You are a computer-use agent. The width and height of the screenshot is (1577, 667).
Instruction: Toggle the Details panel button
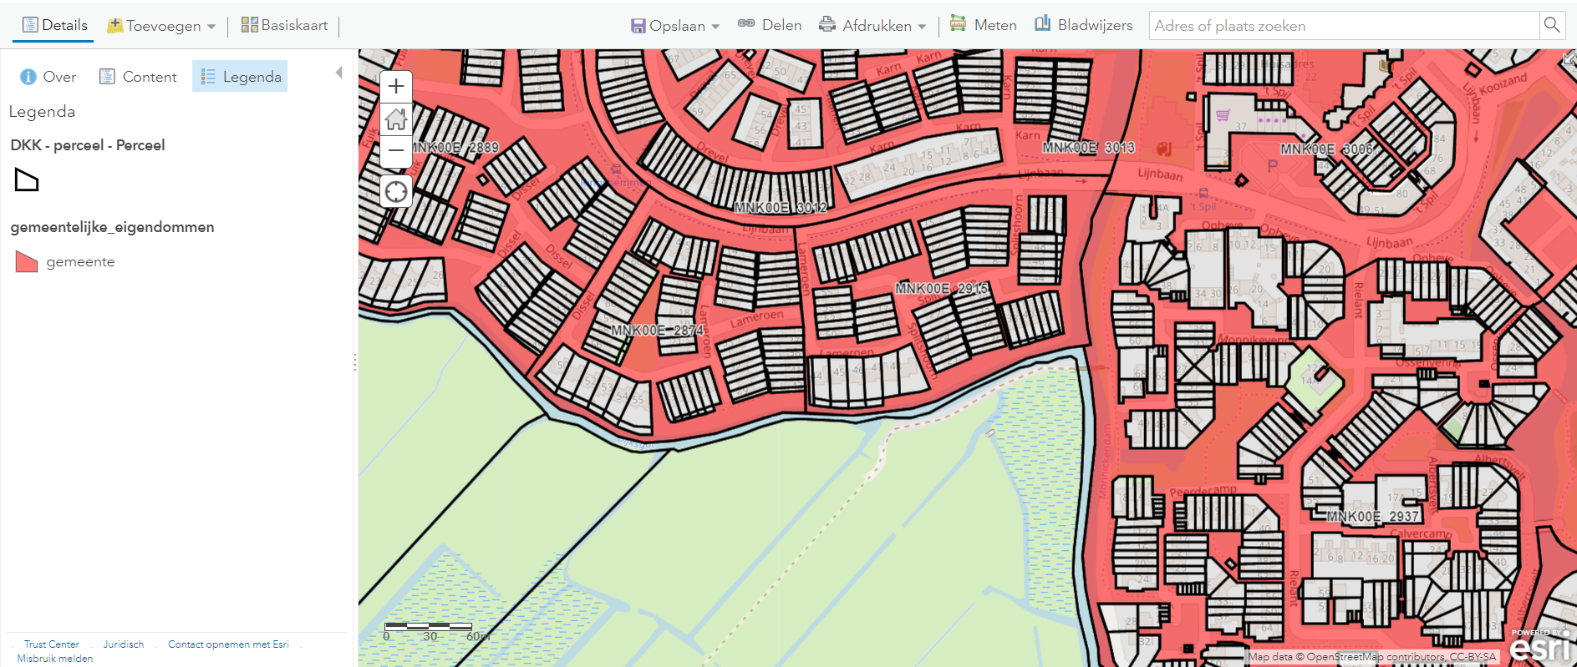pos(55,25)
